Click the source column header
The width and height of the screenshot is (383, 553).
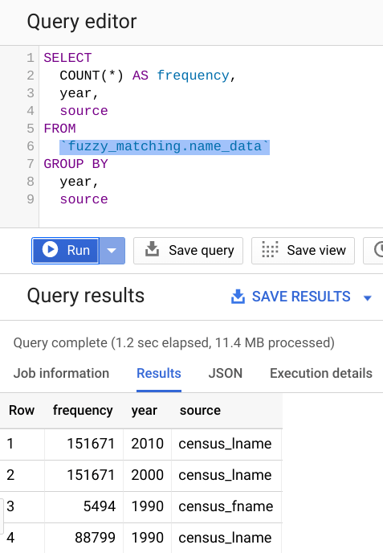point(200,411)
